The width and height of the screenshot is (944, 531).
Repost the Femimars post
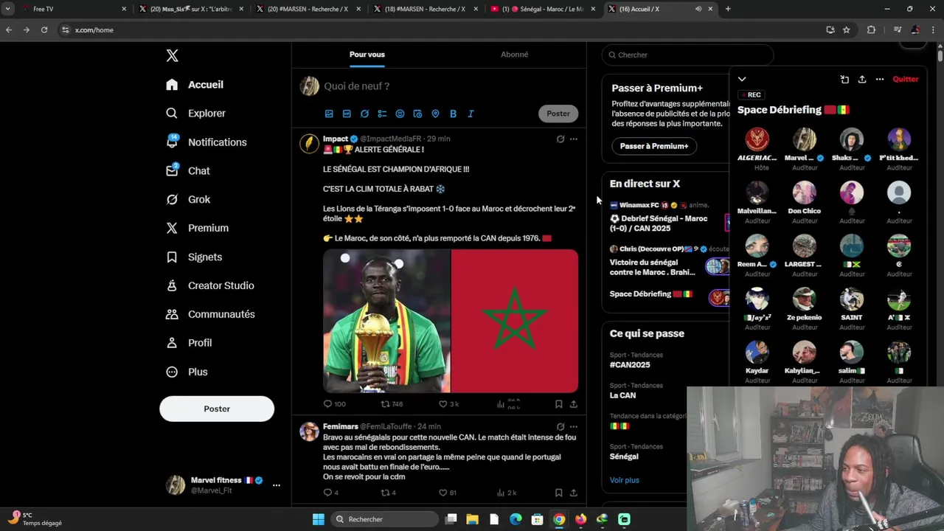pyautogui.click(x=389, y=493)
